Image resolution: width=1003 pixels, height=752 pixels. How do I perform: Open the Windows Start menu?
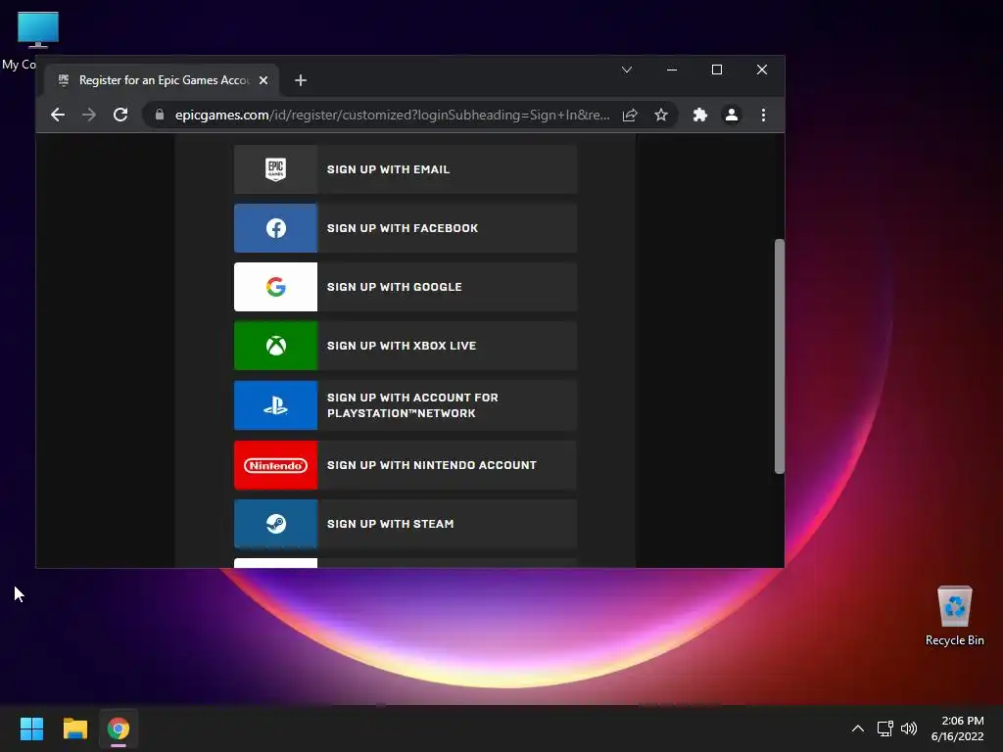31,728
